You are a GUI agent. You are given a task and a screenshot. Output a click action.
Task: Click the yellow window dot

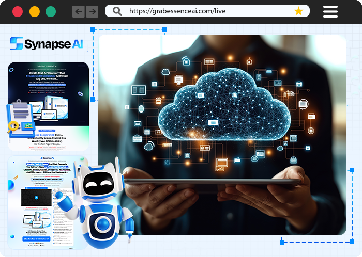(x=35, y=11)
